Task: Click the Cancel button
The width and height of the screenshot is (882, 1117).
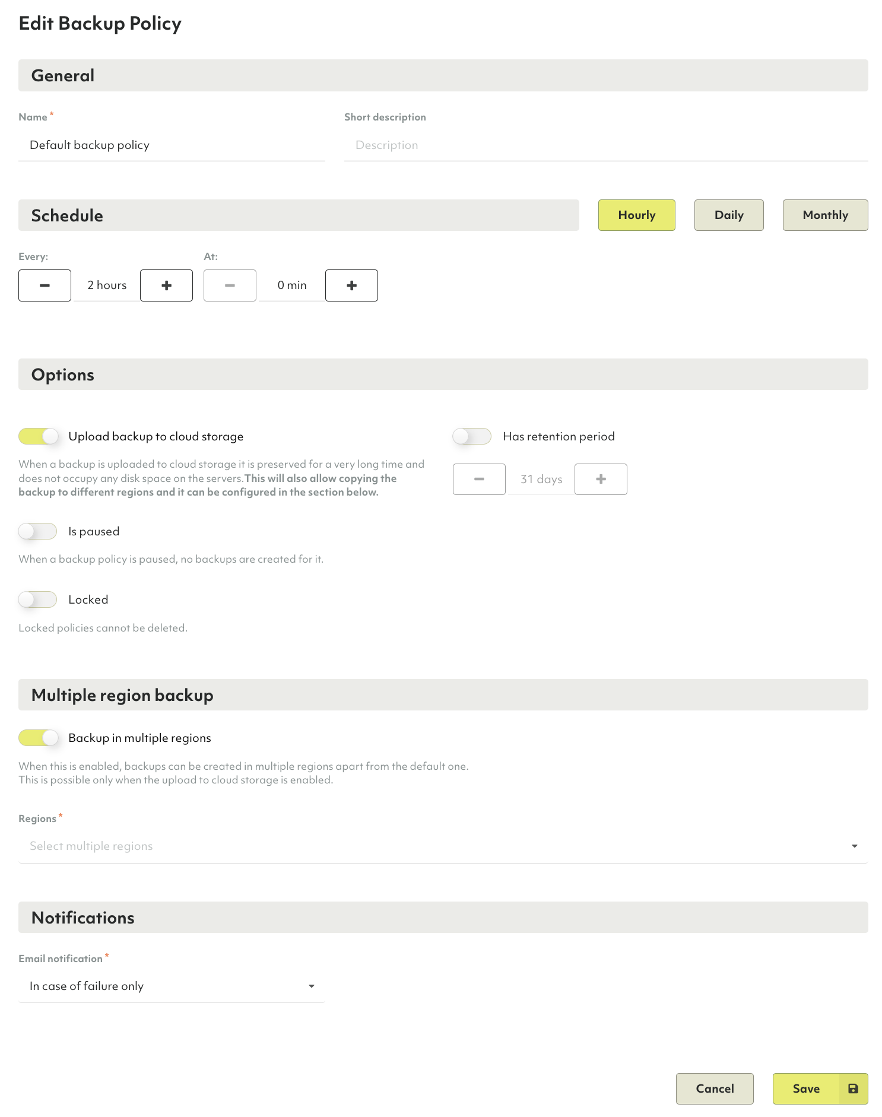Action: (715, 1089)
